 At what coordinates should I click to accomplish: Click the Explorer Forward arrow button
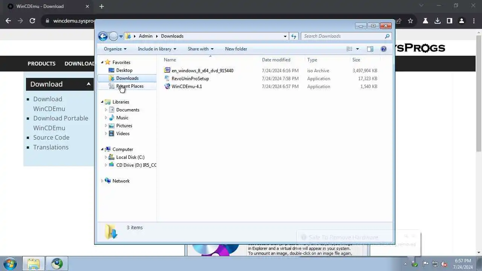click(113, 36)
